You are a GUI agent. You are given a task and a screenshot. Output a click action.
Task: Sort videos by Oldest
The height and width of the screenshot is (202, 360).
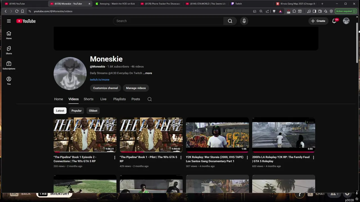click(93, 111)
